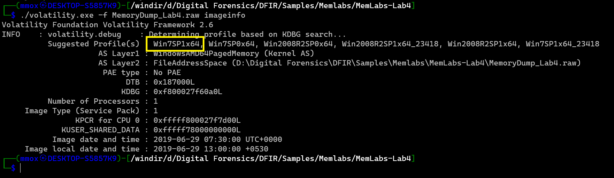Click the circular icon in the last prompt
This screenshot has height=178, width=614.
43,159
